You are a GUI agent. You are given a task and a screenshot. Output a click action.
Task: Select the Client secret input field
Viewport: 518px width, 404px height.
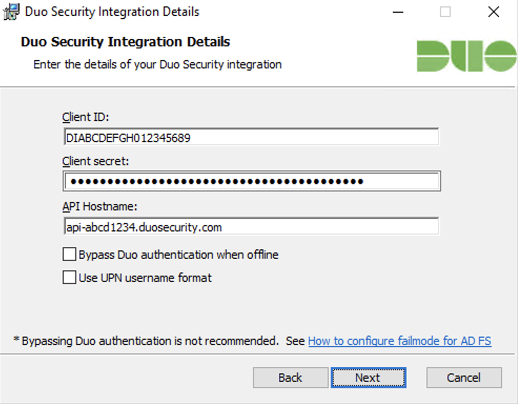(x=251, y=180)
